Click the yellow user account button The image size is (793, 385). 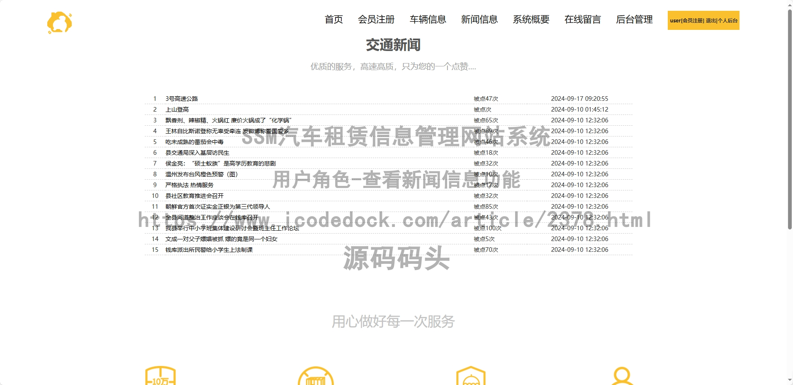click(x=703, y=20)
